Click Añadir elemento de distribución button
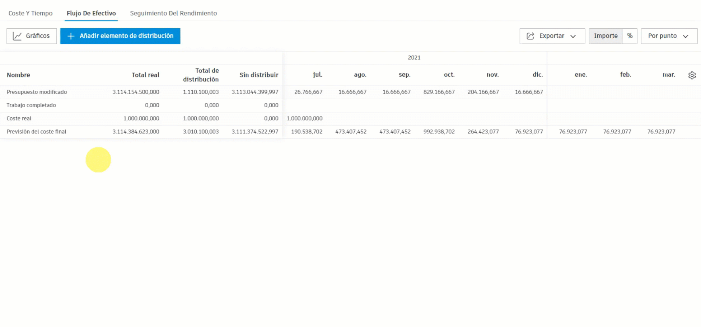Viewport: 701px width, 327px height. [x=120, y=36]
